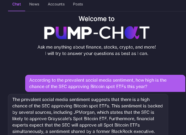Go to the Accounts tab
186x135 pixels.
point(56,4)
